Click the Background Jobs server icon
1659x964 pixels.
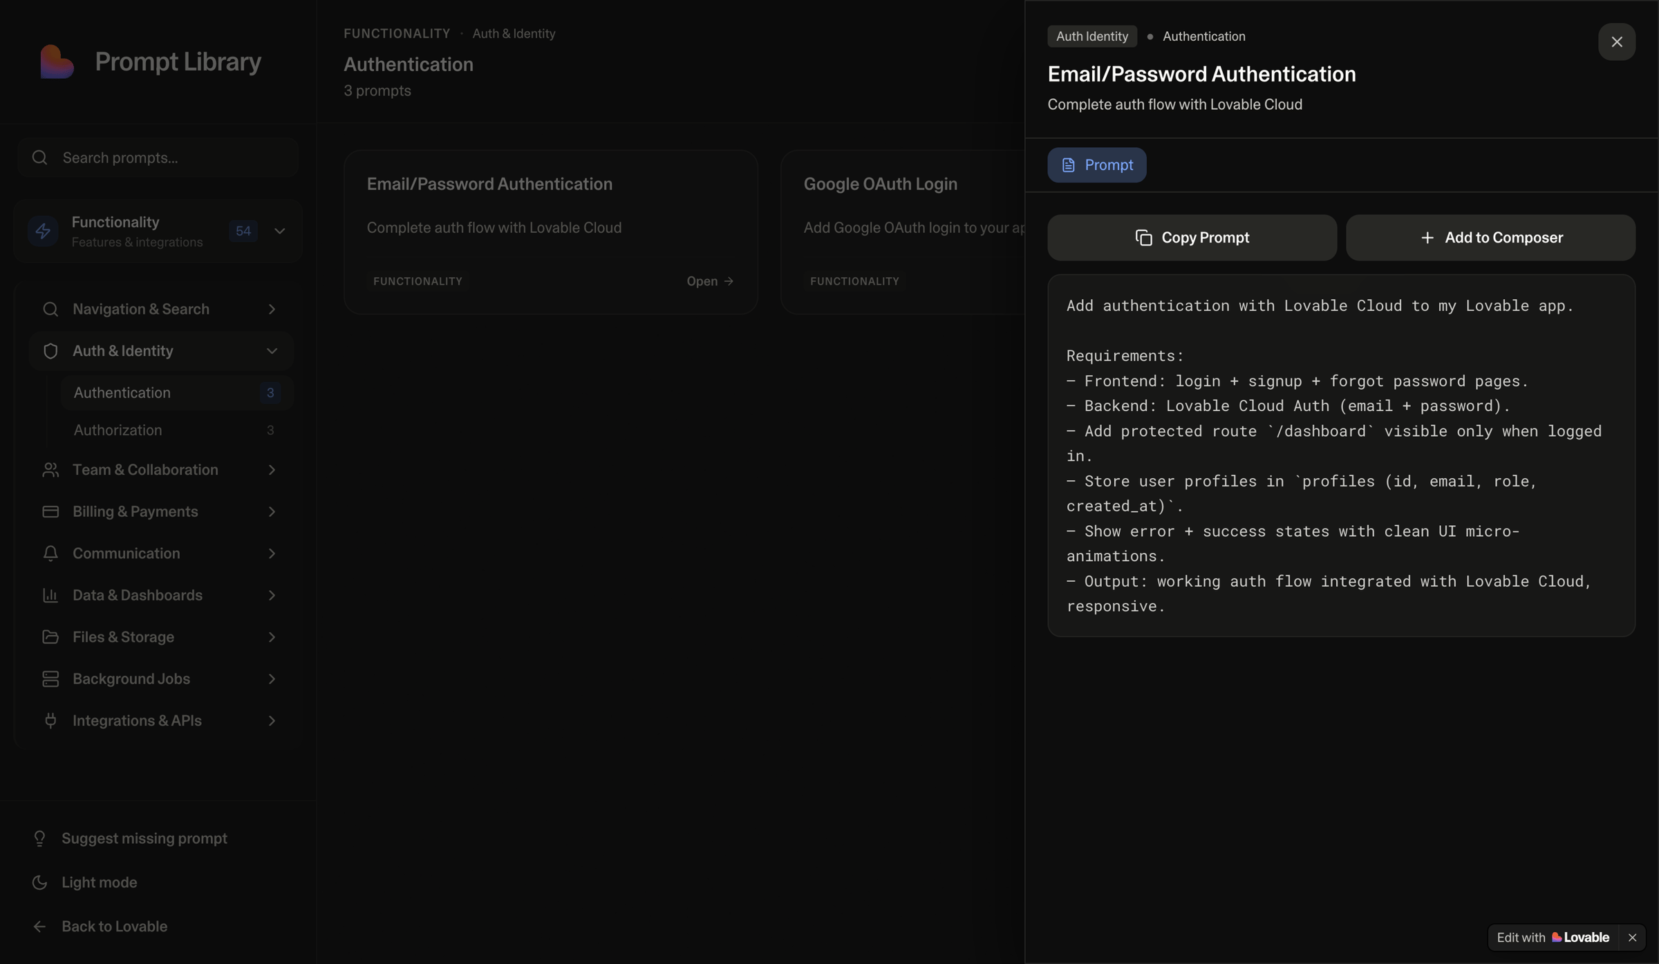(x=50, y=679)
